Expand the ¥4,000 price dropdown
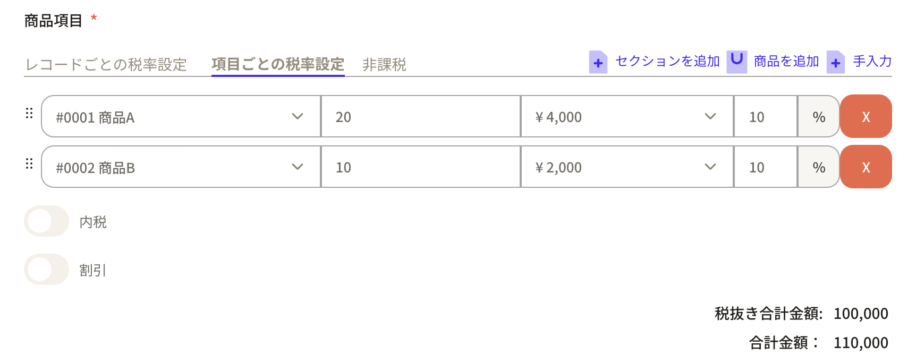Screen dimensions: 916x364 pyautogui.click(x=627, y=117)
